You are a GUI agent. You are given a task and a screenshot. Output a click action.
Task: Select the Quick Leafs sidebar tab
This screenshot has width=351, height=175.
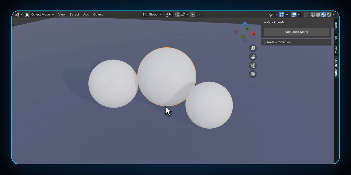coord(336,67)
